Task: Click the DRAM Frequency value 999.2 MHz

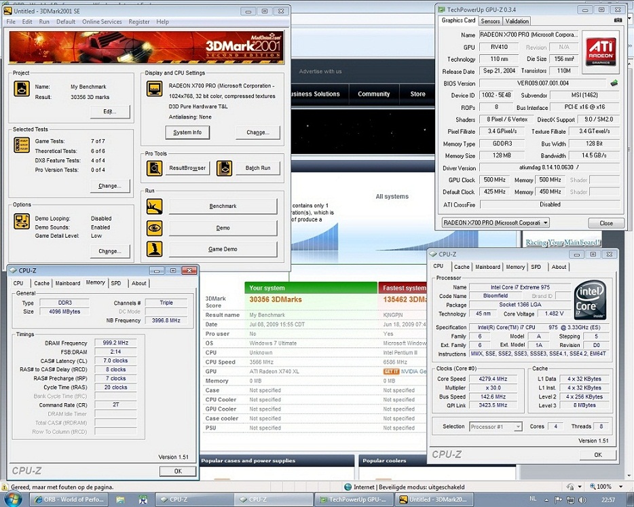Action: [115, 343]
